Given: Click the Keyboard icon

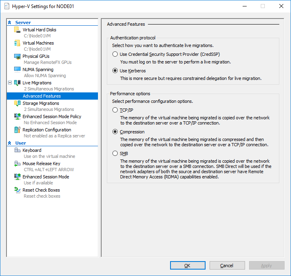Looking at the screenshot, I should point(17,150).
